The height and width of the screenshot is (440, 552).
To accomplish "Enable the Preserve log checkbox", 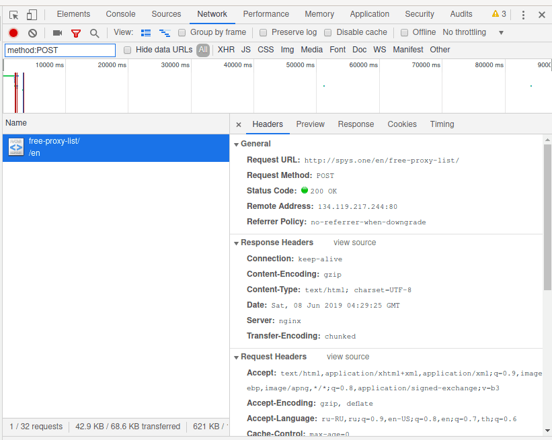I will tap(263, 32).
